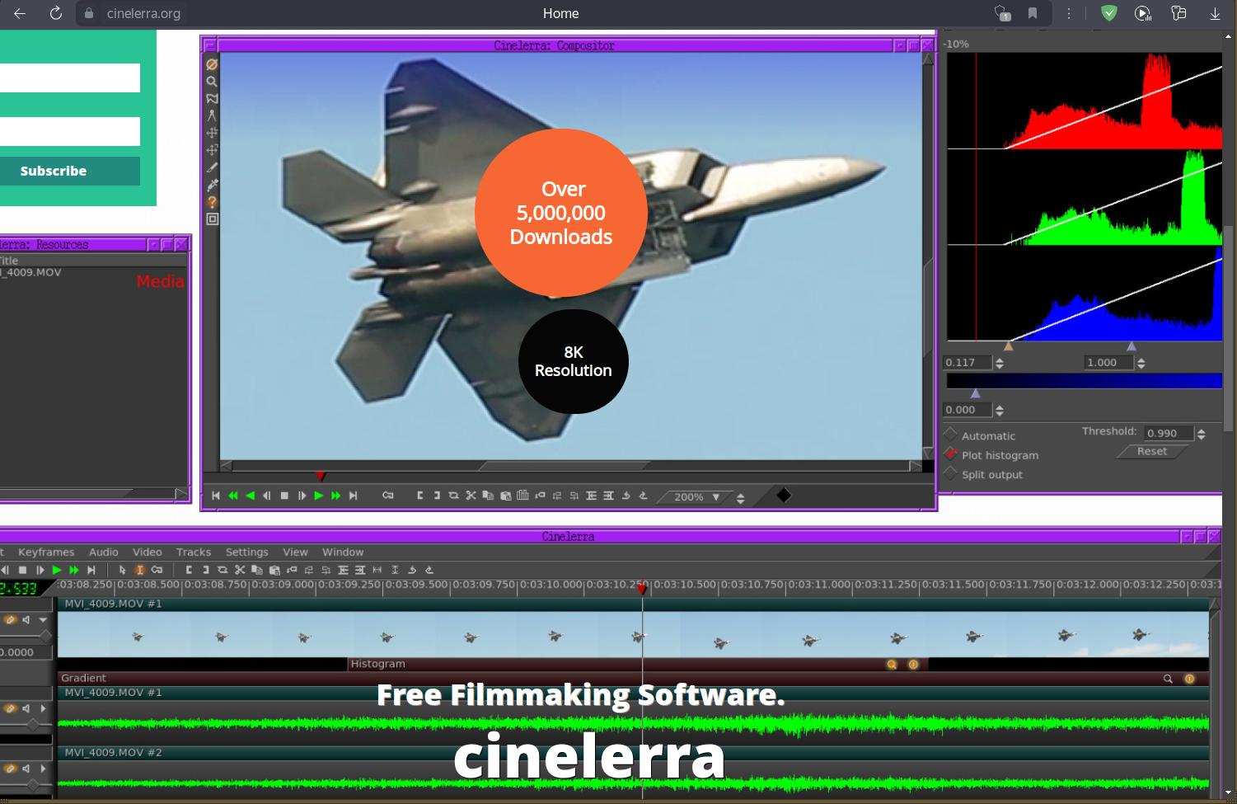
Task: Open the tool info question-mark icon
Action: point(212,202)
